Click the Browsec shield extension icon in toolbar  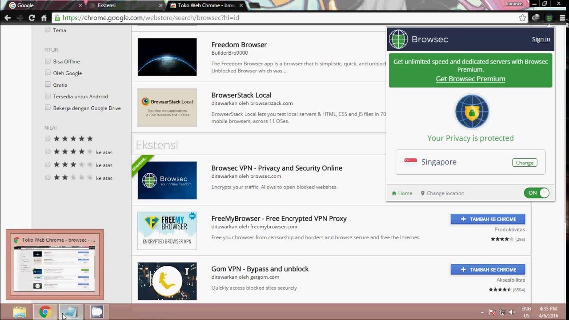[549, 18]
